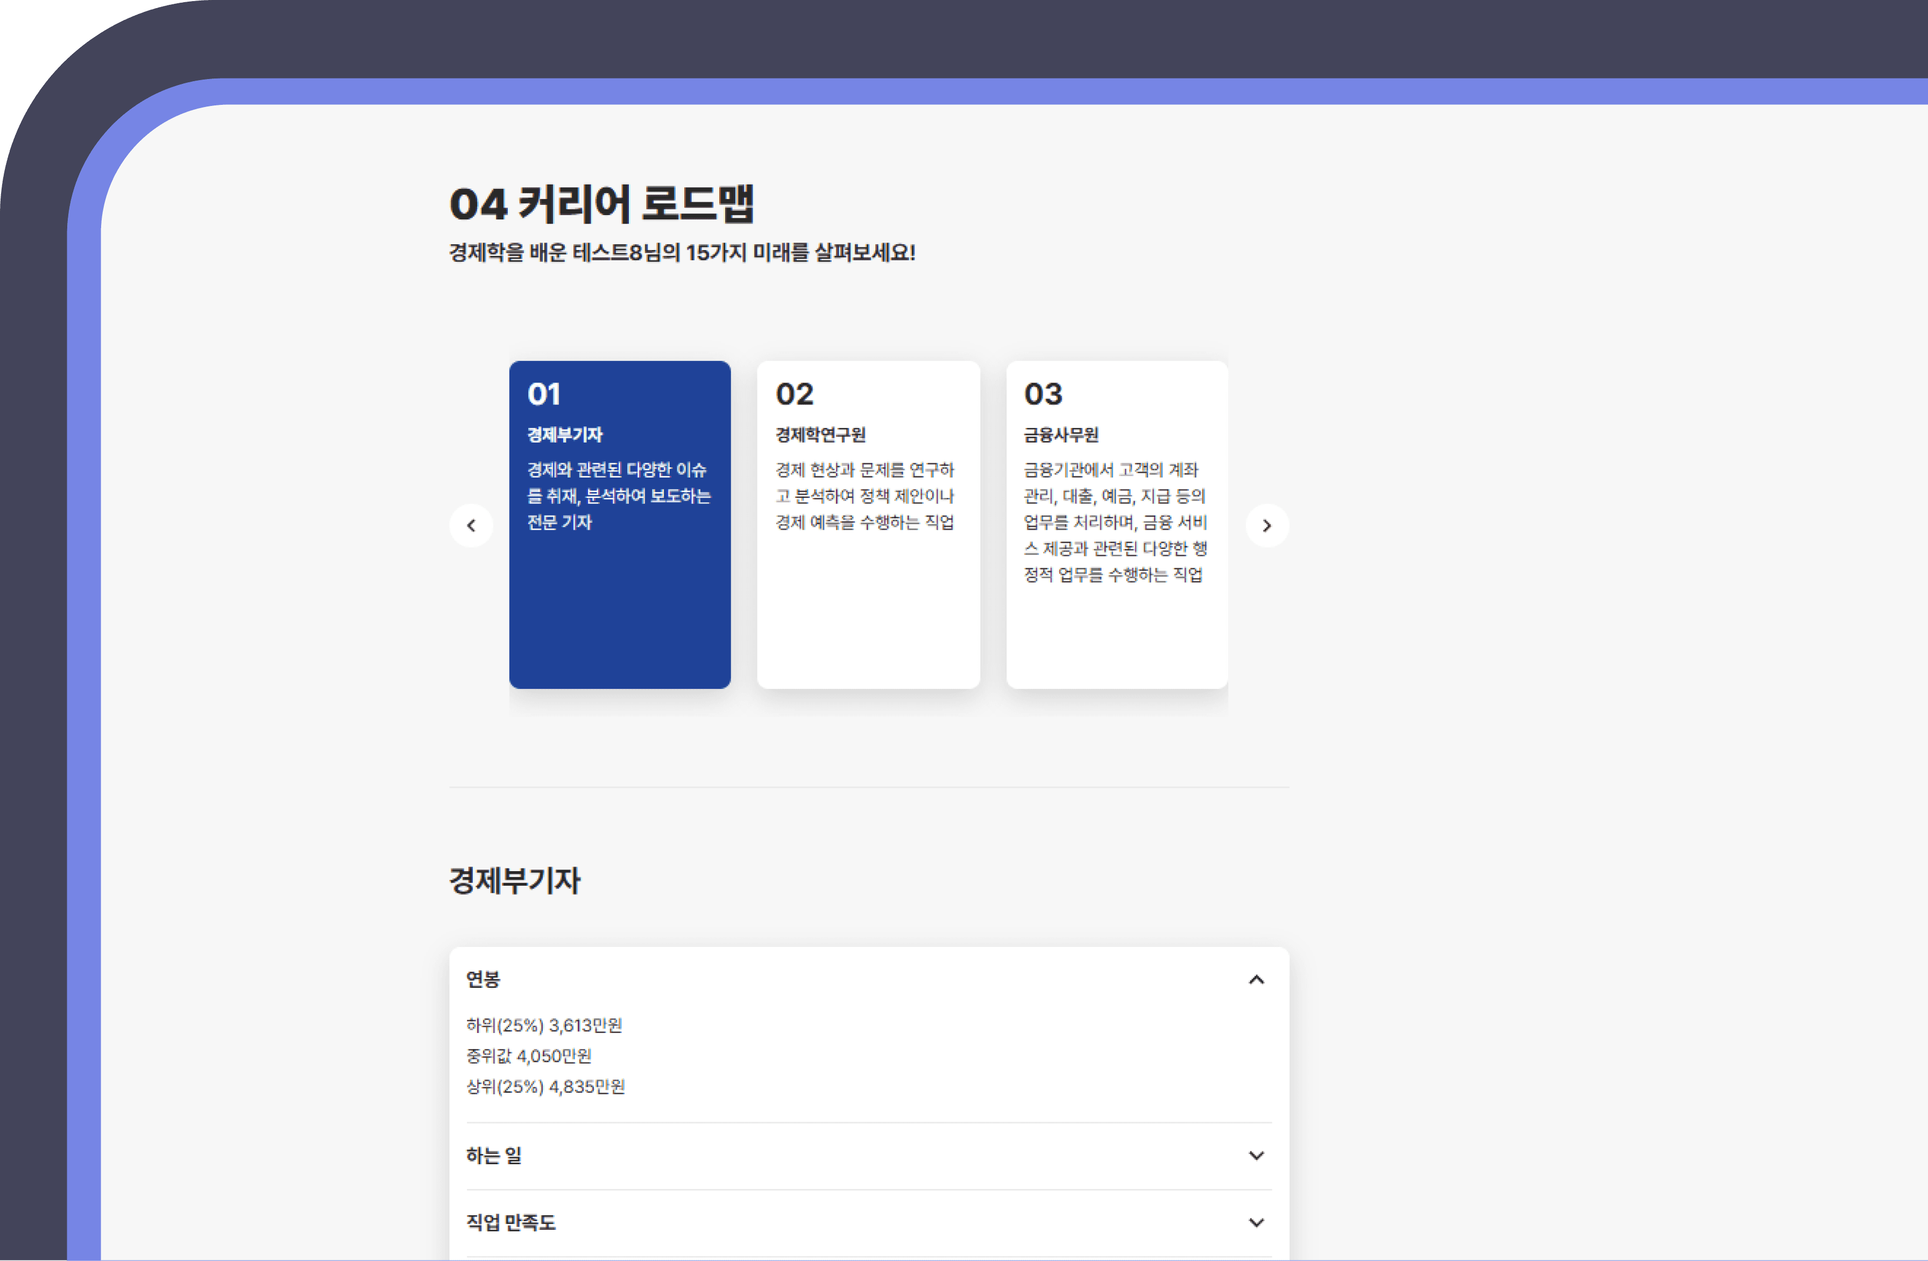1928x1261 pixels.
Task: Expand the 직업 만족도 accordion row
Action: [511, 1223]
